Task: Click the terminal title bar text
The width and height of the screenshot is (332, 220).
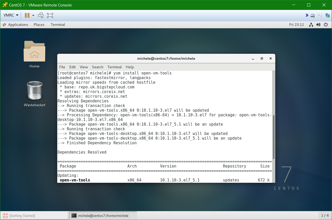Action: click(166, 58)
